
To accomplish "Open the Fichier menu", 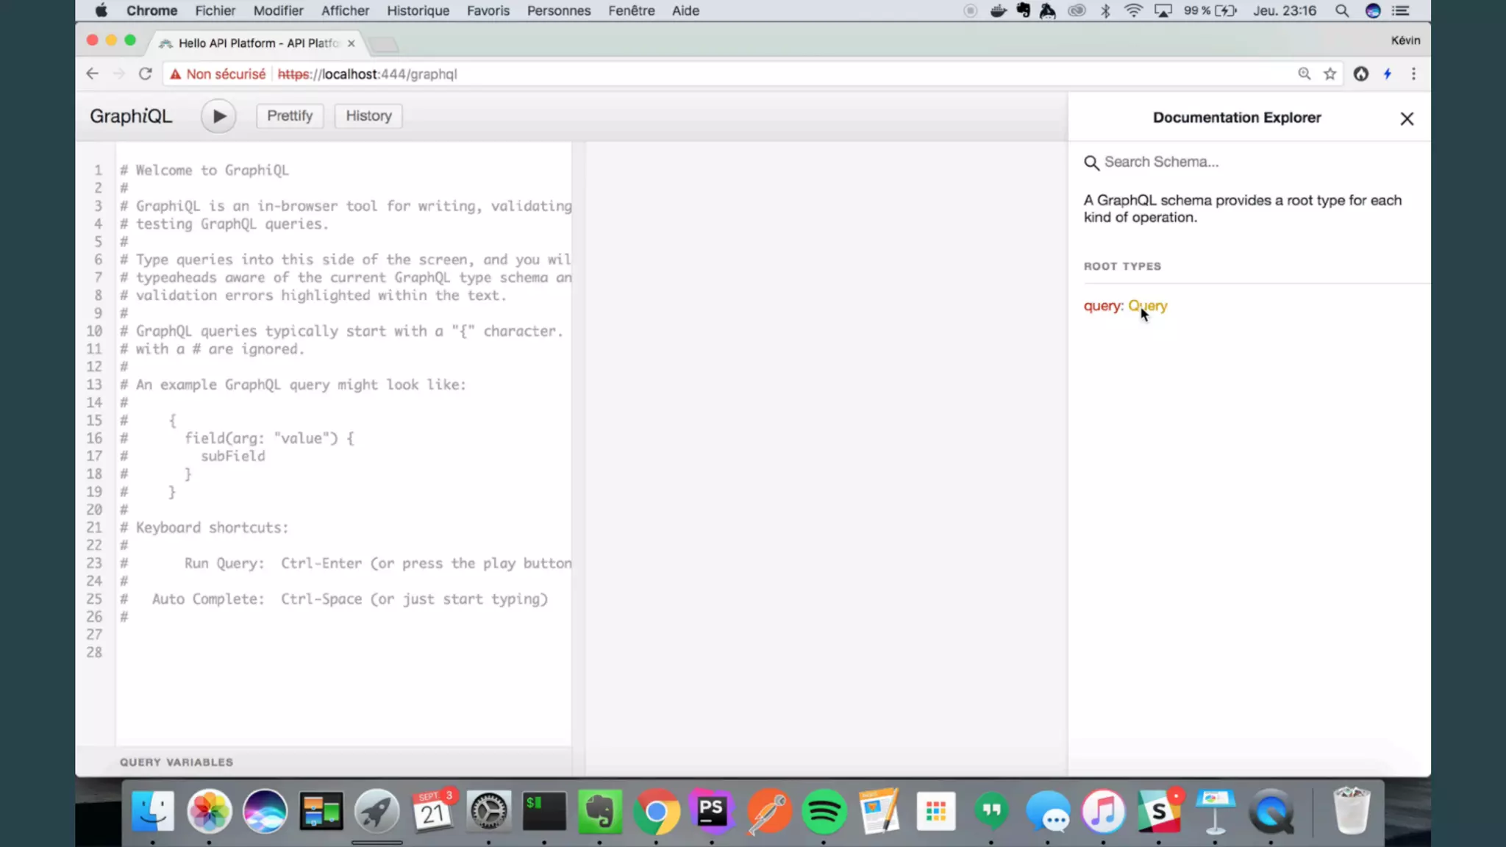I will (215, 10).
